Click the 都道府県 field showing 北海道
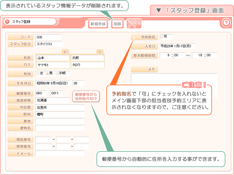234x175 pixels. click(x=52, y=100)
